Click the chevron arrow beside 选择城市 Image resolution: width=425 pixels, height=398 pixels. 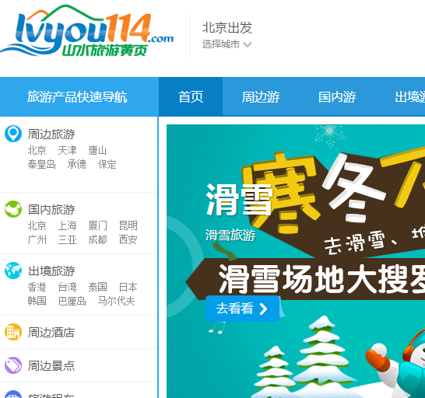pyautogui.click(x=248, y=44)
